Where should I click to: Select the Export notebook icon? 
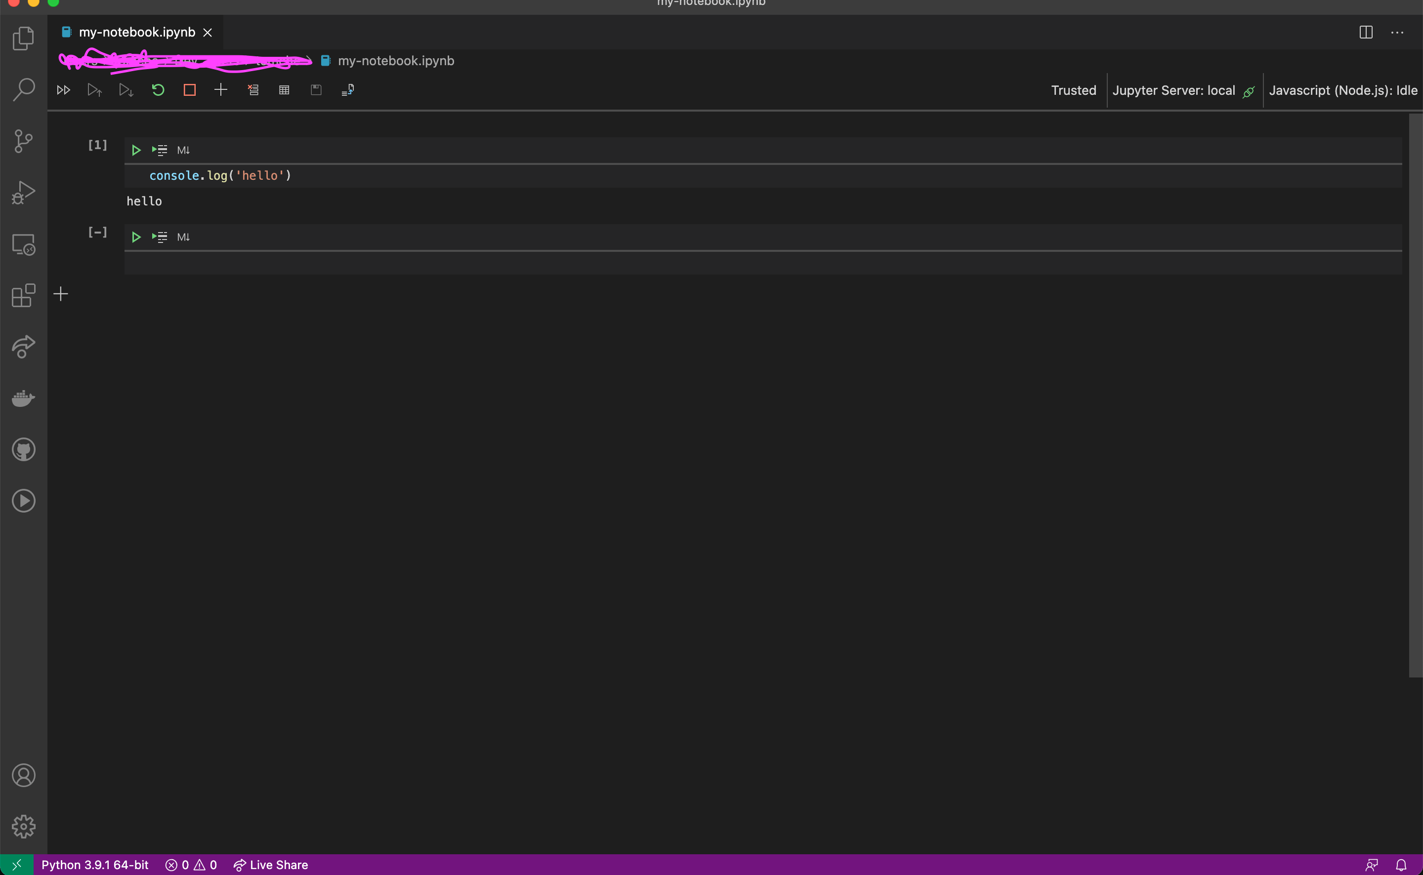(347, 90)
